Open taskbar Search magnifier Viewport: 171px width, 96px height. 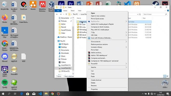(9, 94)
